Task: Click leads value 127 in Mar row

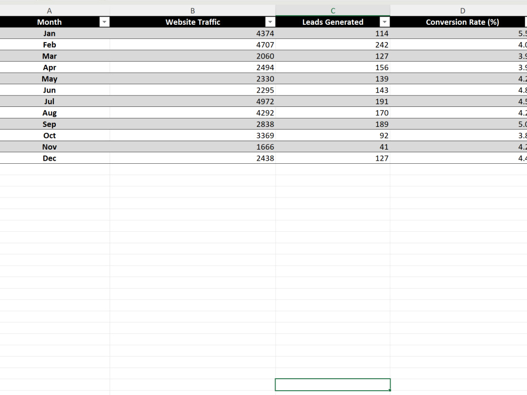Action: pos(333,56)
